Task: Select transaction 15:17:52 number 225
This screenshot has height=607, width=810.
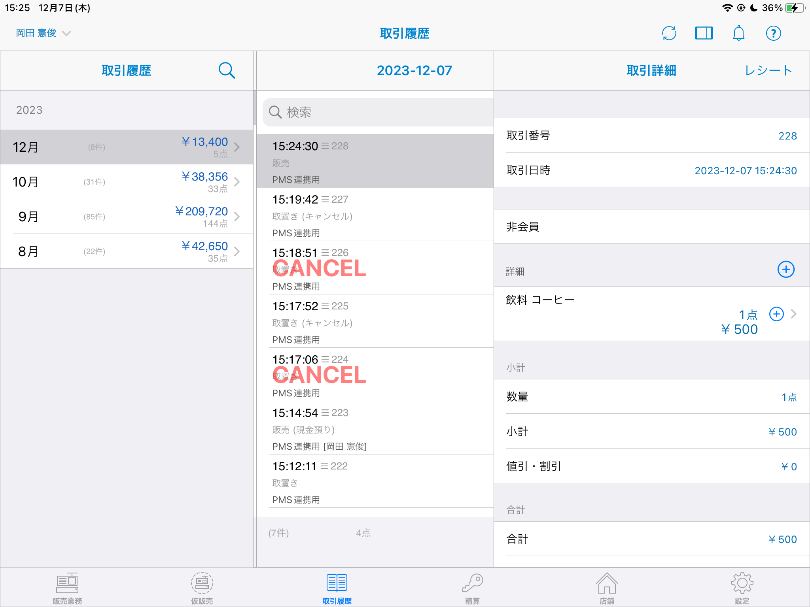Action: point(375,321)
